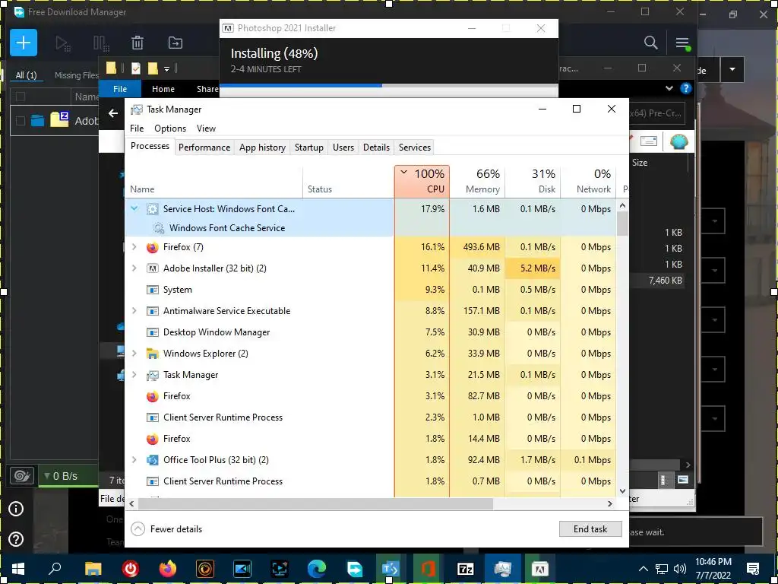Show hidden system tray icons
The height and width of the screenshot is (584, 778).
click(x=643, y=569)
